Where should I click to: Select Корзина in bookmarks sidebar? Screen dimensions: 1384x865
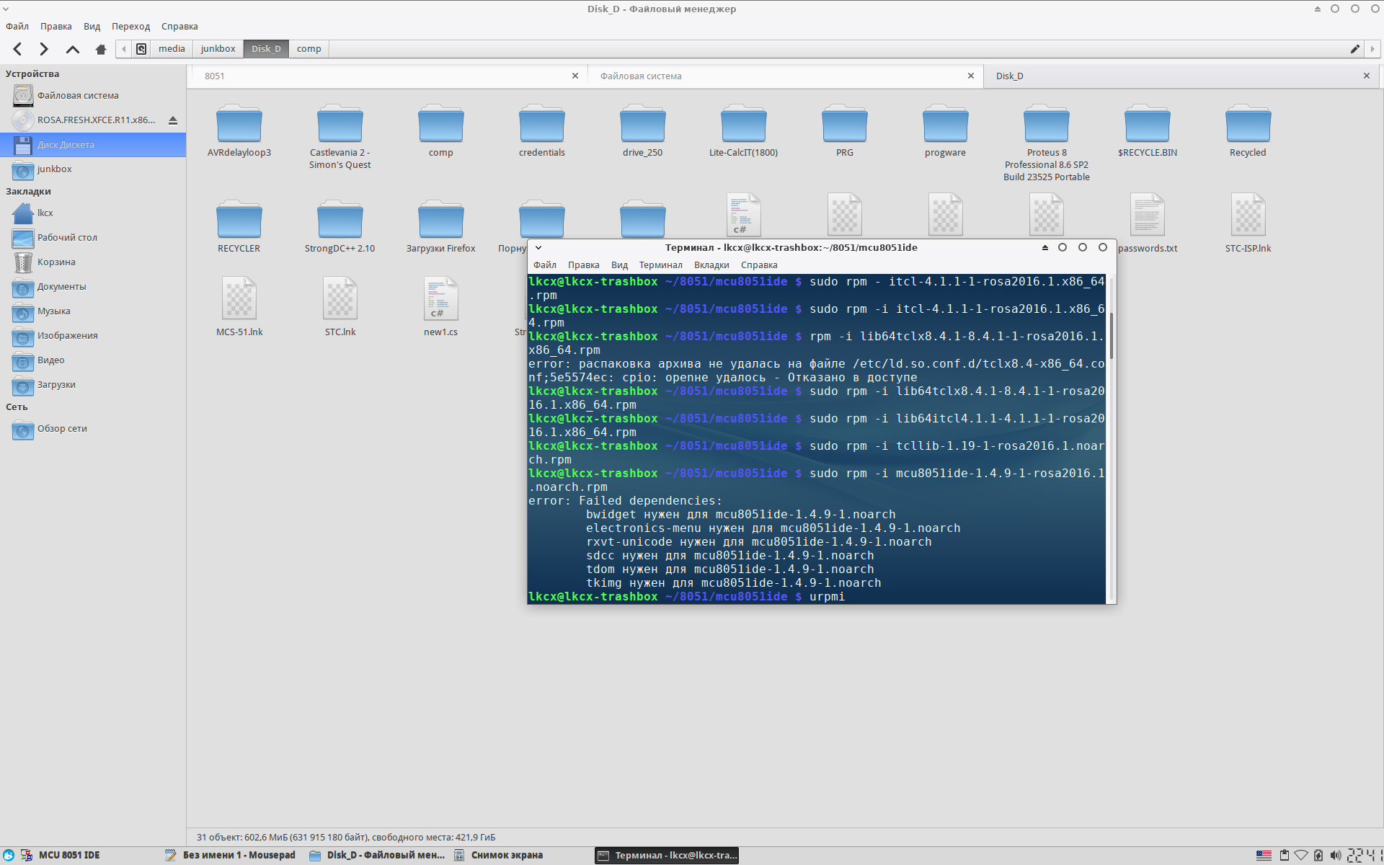click(56, 262)
